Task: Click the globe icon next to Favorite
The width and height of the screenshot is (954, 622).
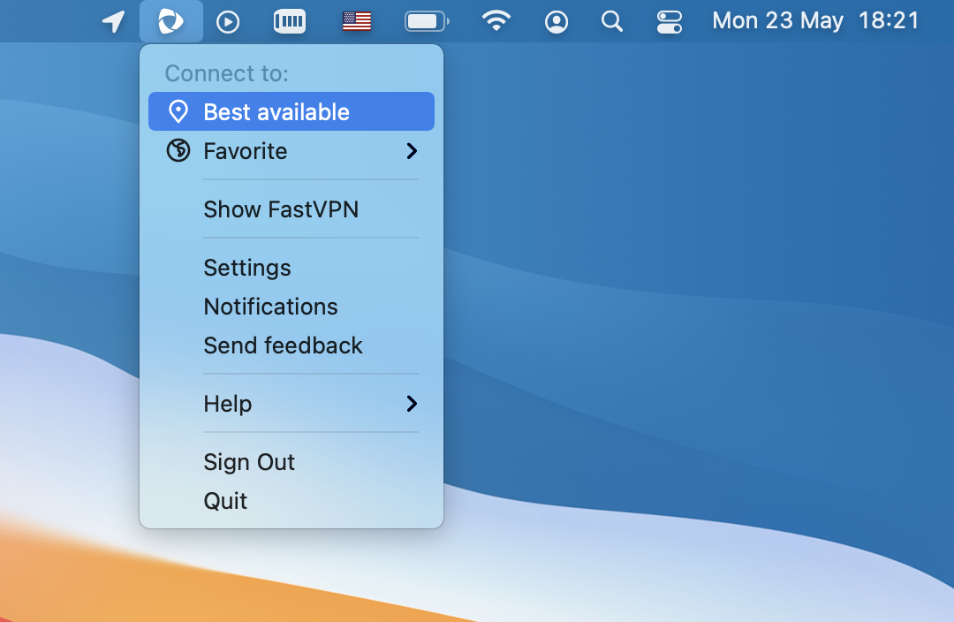Action: tap(178, 150)
